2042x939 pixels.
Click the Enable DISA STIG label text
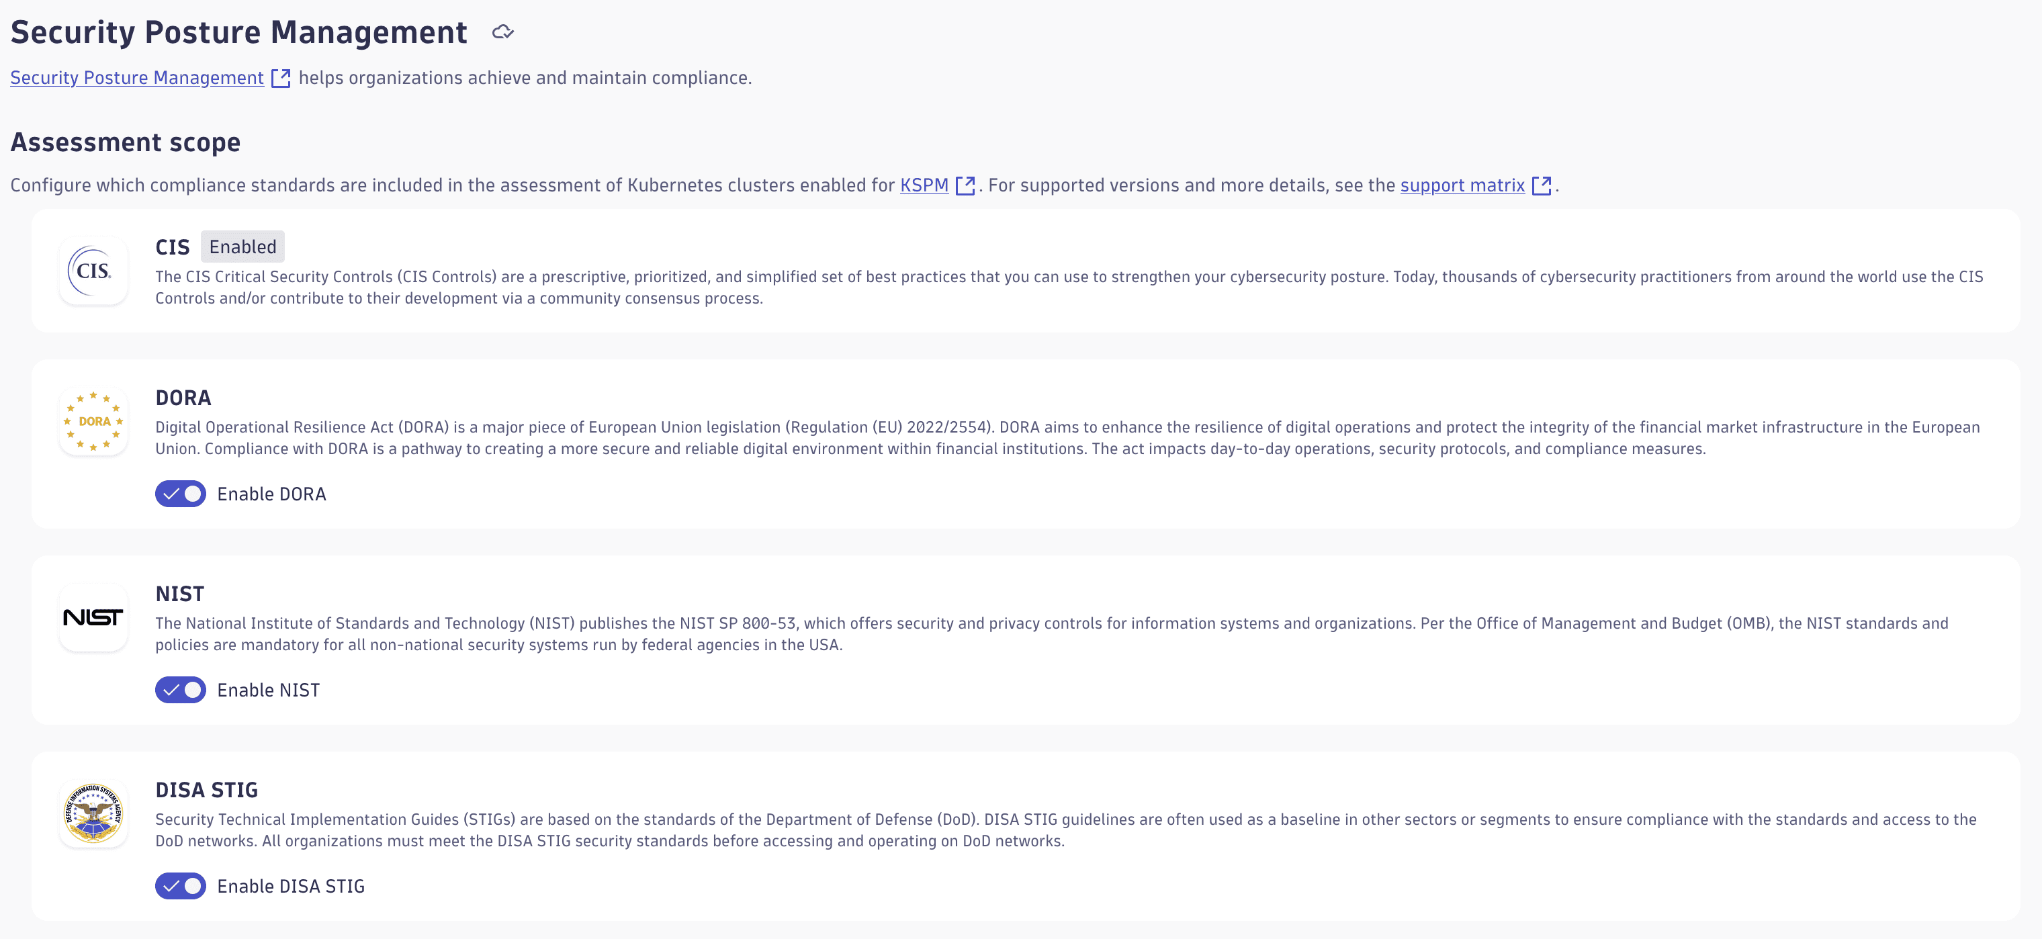click(291, 886)
